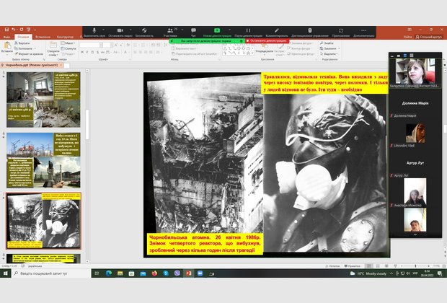Viewport: 447px width, 303px height.
Task: Unmute microphone via Включить звук in Zoom toolbar
Action: coord(94,32)
